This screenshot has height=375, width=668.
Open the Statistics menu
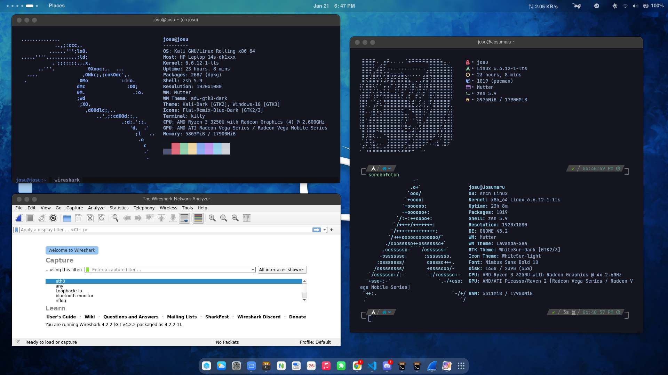(119, 208)
